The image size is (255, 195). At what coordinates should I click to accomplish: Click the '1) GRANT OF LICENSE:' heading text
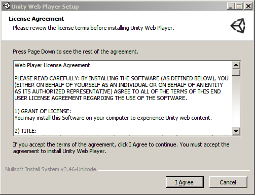(43, 111)
